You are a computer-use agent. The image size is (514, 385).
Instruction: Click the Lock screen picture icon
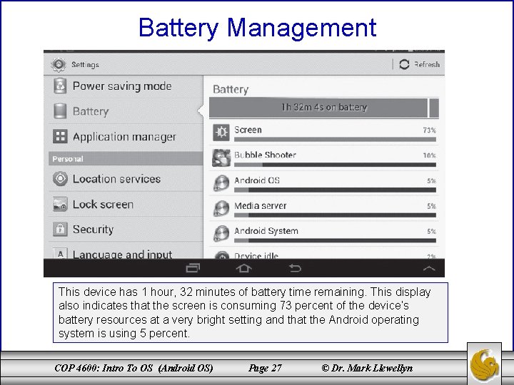tap(60, 205)
